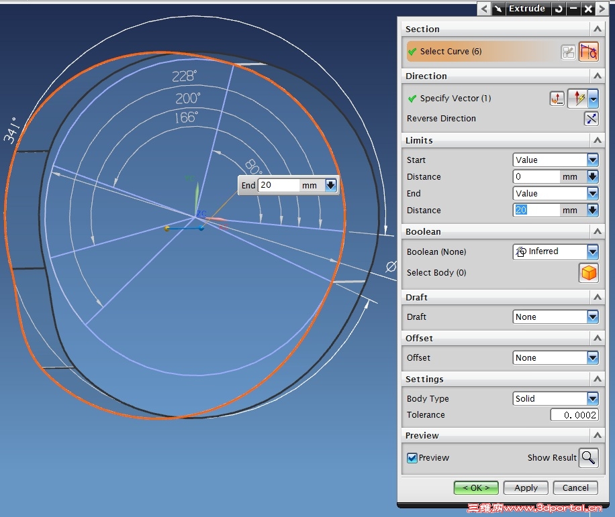This screenshot has height=517, width=615.
Task: Collapse the Settings group
Action: (598, 379)
